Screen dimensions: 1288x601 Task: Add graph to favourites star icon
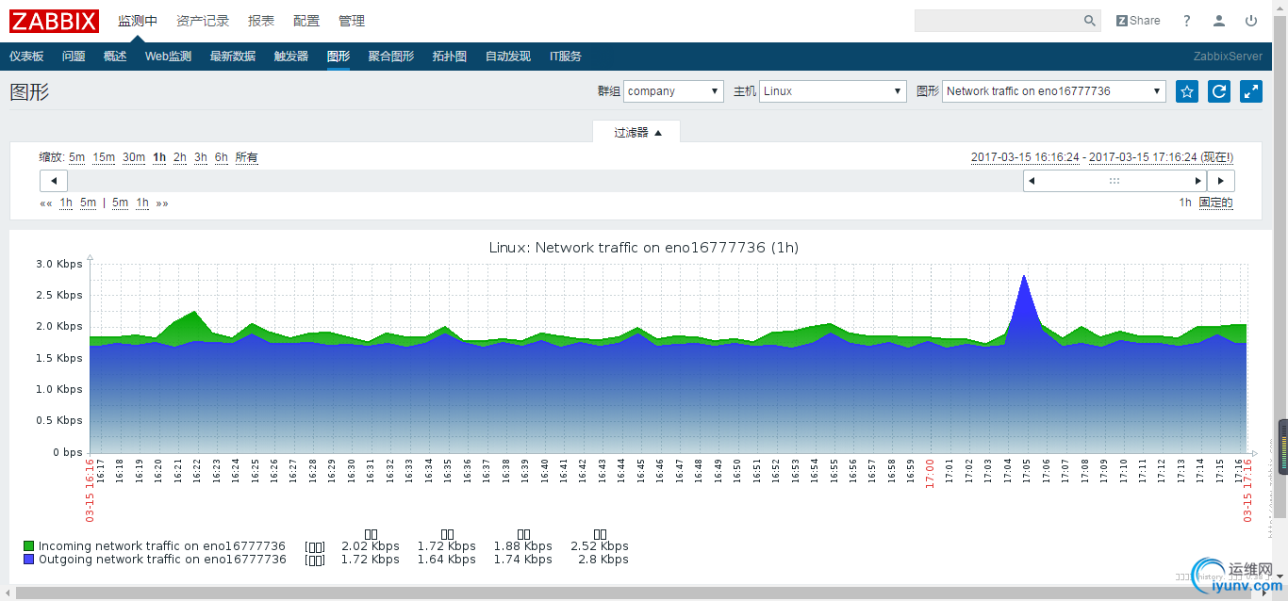pos(1187,91)
